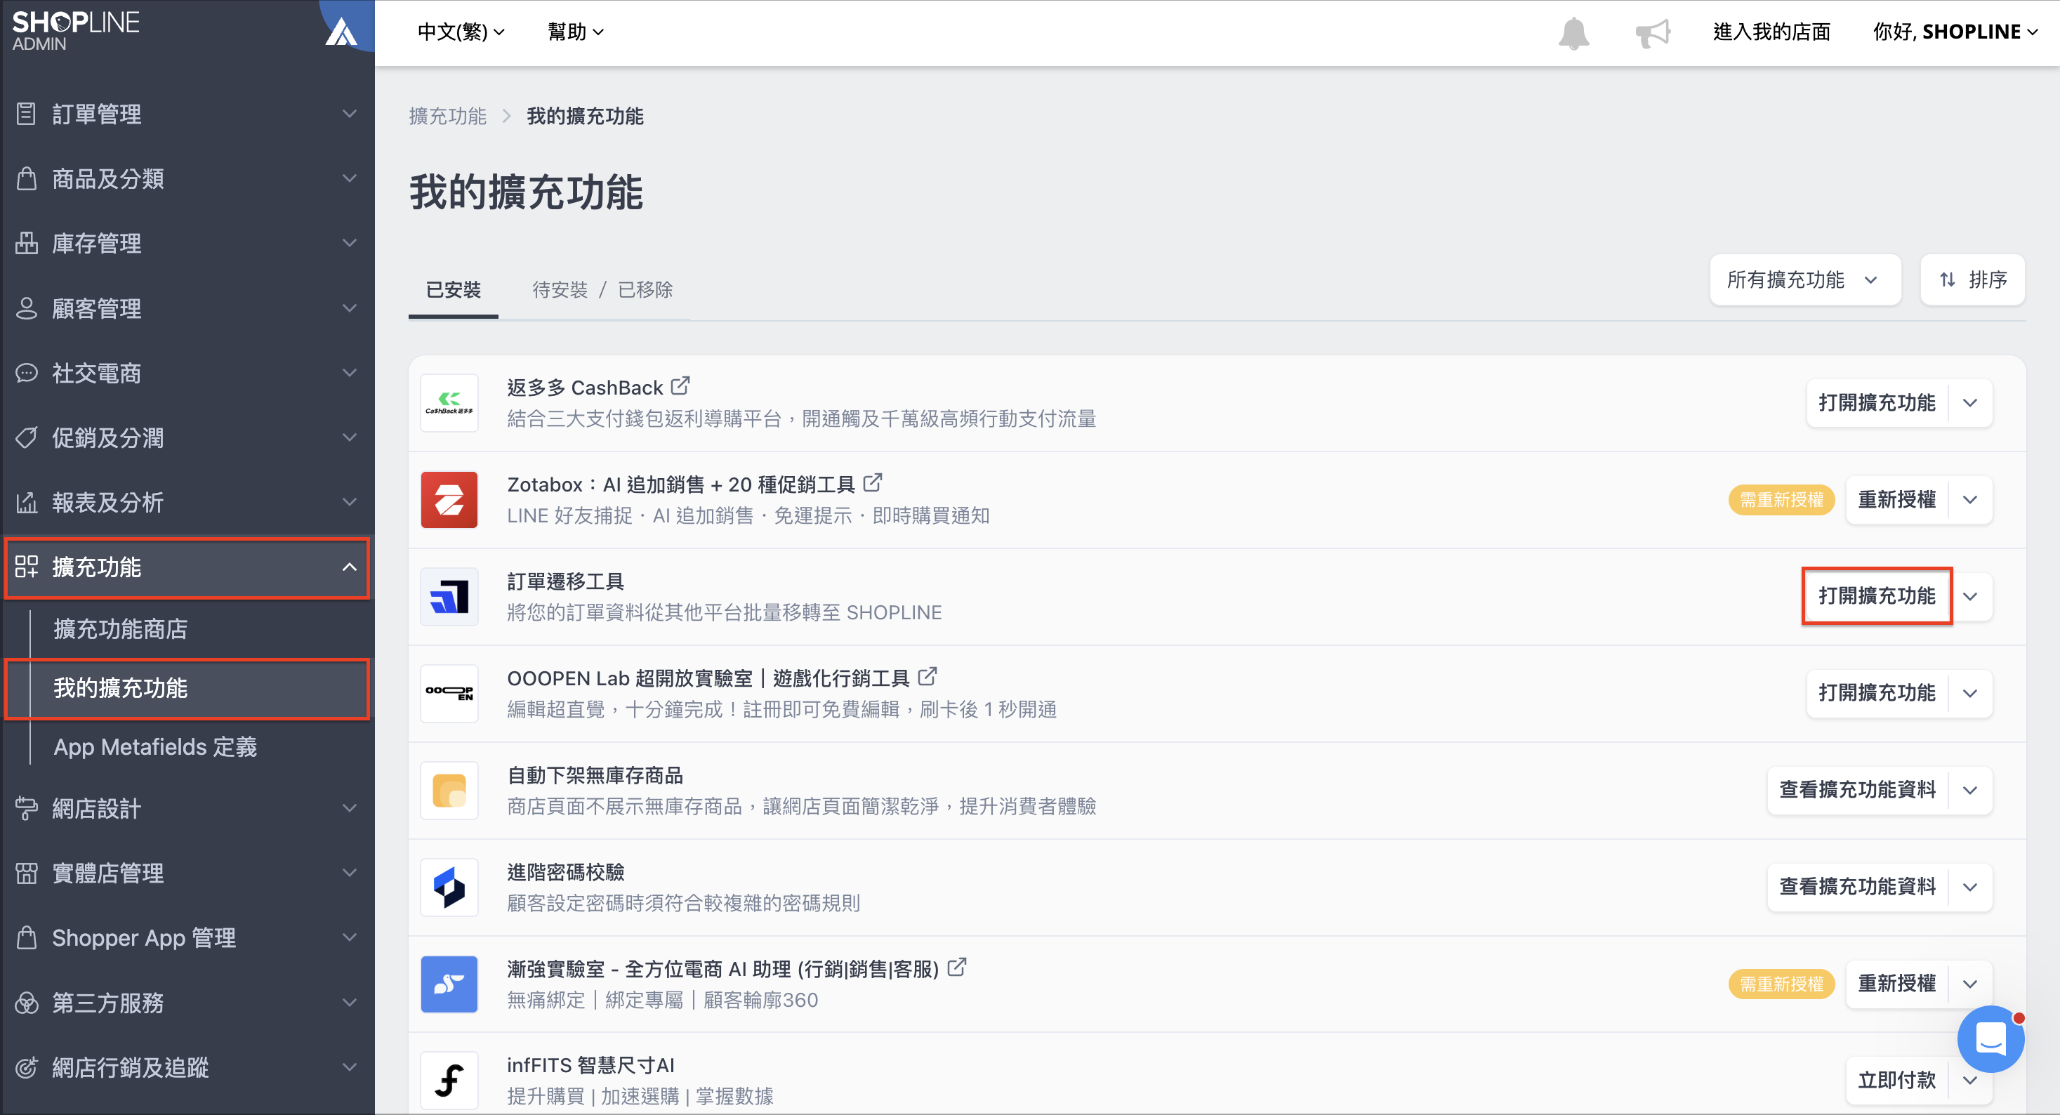Click 重新授權 for 漸強實驗室

pyautogui.click(x=1897, y=983)
